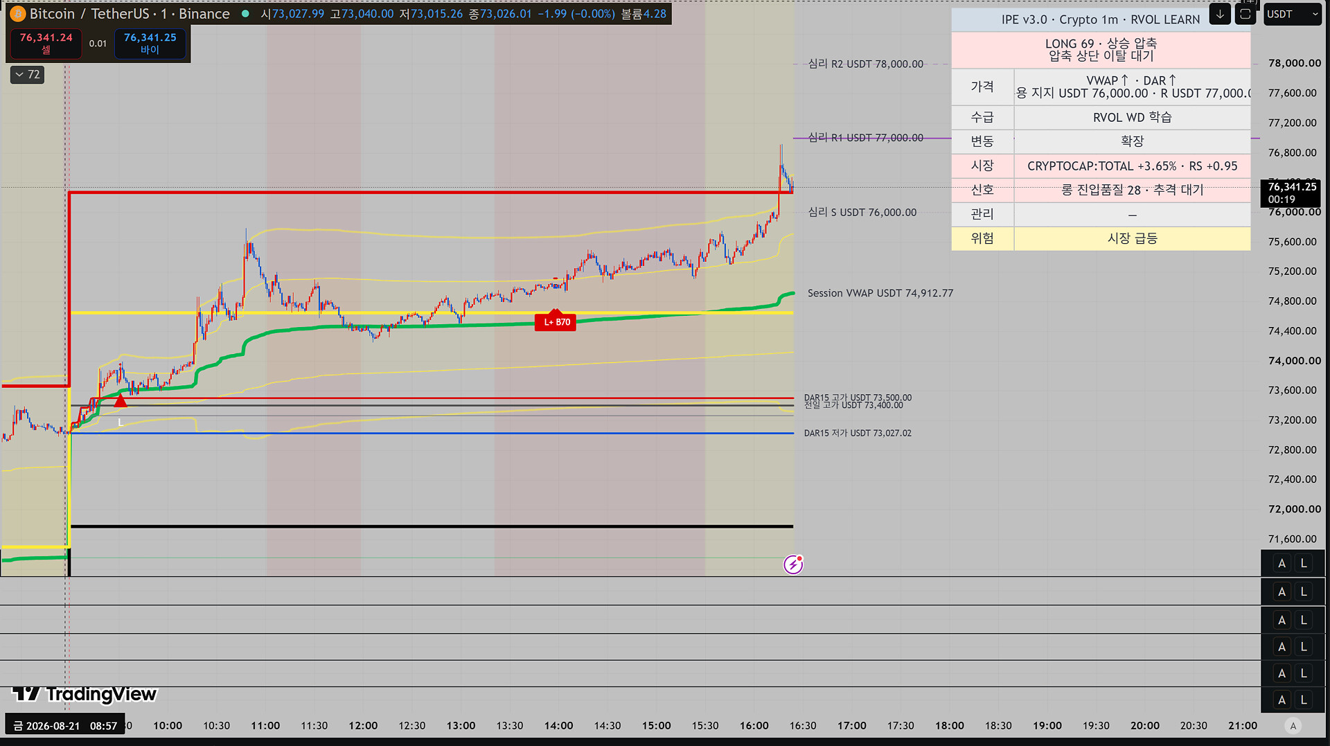Click the 변동 row label
Image resolution: width=1330 pixels, height=746 pixels.
tap(982, 141)
